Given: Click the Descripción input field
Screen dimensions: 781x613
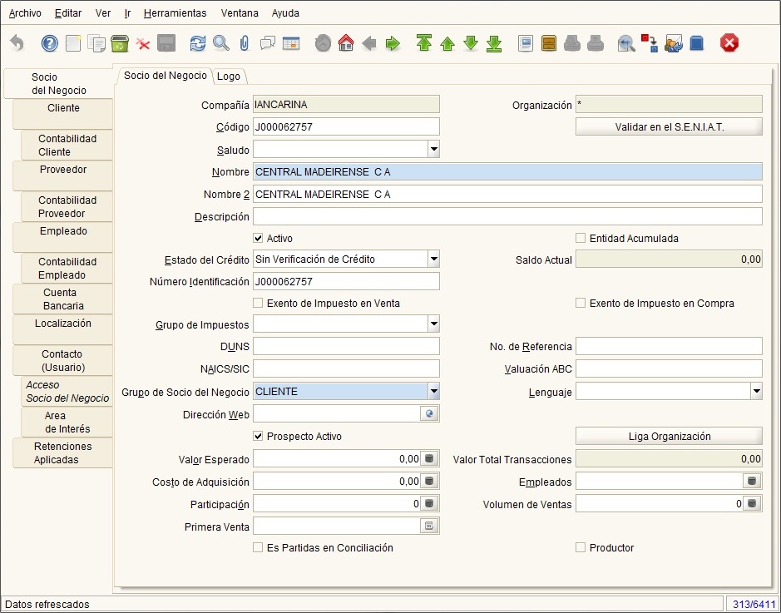Looking at the screenshot, I should pos(507,216).
